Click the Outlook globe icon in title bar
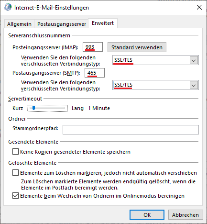Image resolution: width=207 pixels, height=224 pixels. 8,8
